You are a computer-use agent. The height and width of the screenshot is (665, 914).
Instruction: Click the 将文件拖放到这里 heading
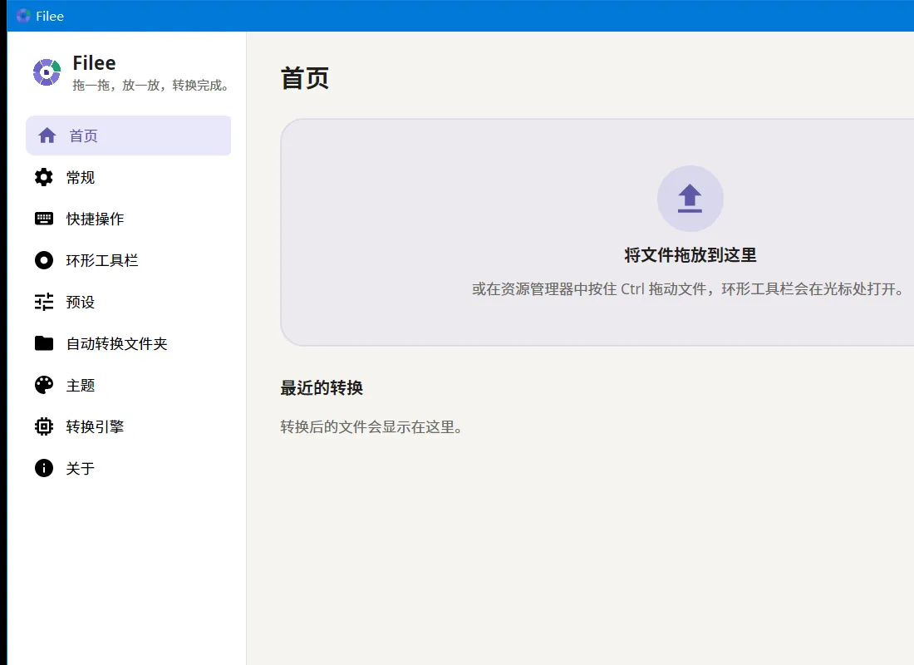690,255
